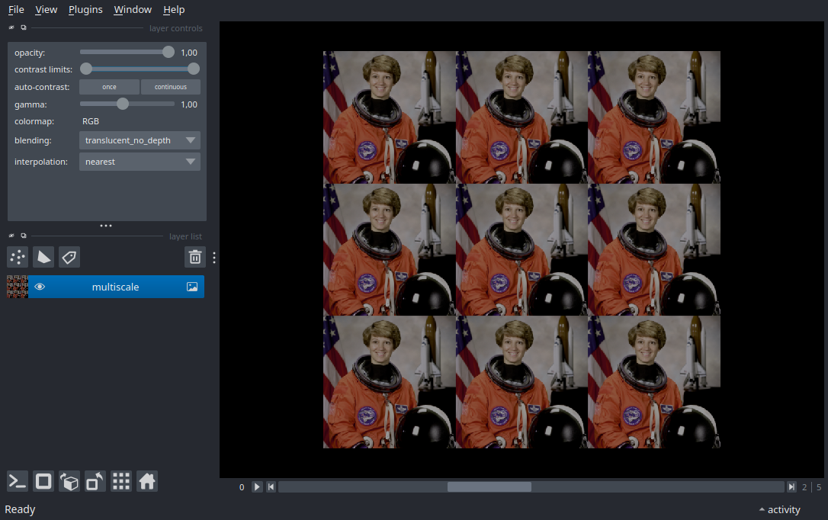
Task: Click the three dots panel splitter handle
Action: pos(106,226)
